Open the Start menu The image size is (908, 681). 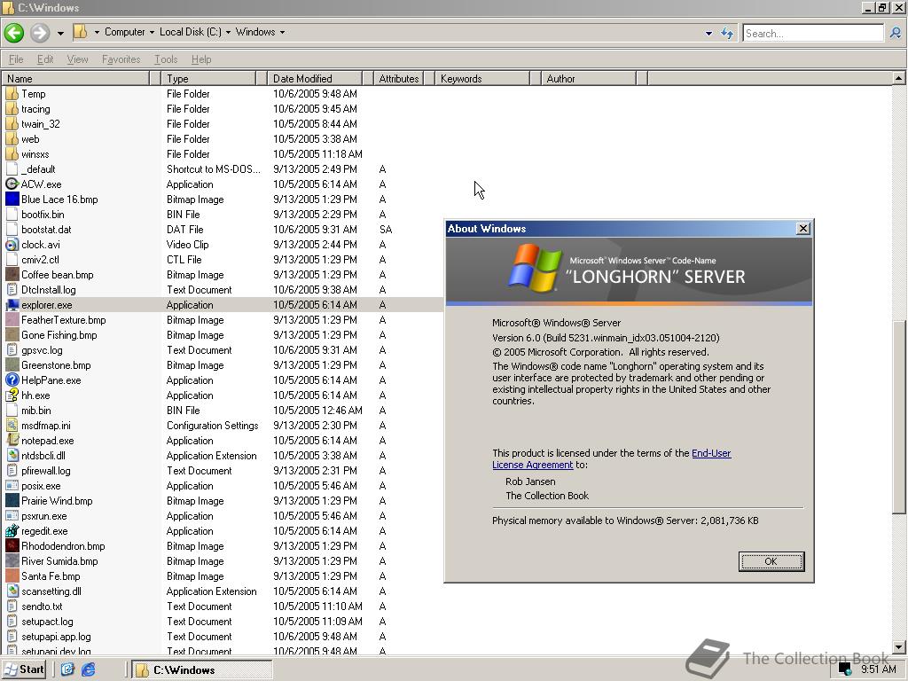pyautogui.click(x=23, y=669)
